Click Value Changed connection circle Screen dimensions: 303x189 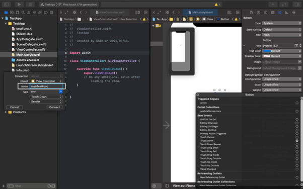point(297,169)
